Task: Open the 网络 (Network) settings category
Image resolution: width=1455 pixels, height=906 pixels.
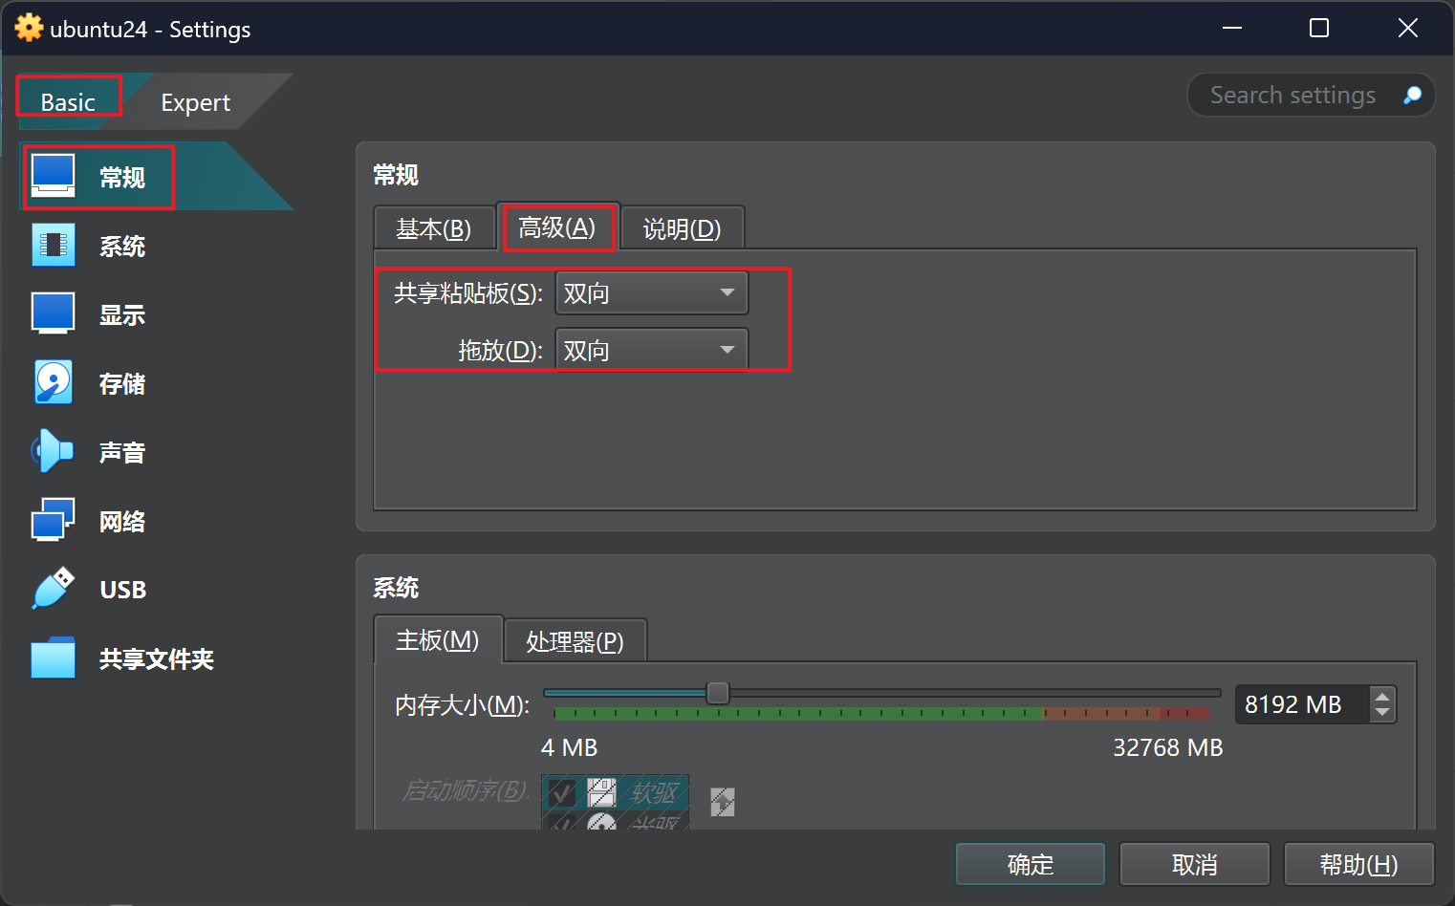Action: point(122,522)
